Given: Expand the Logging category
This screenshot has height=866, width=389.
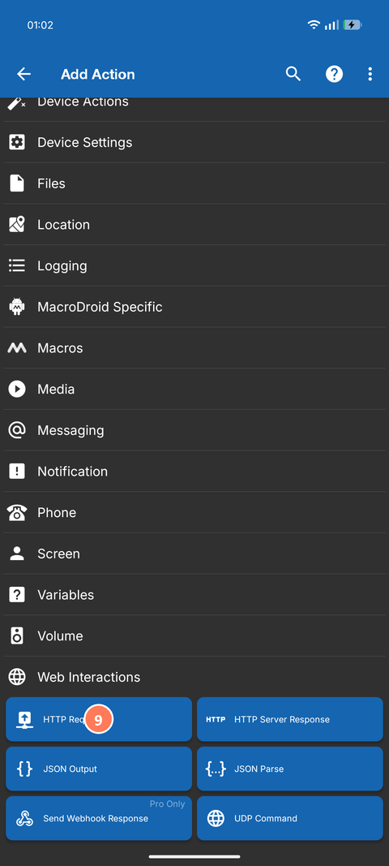Looking at the screenshot, I should click(x=194, y=265).
